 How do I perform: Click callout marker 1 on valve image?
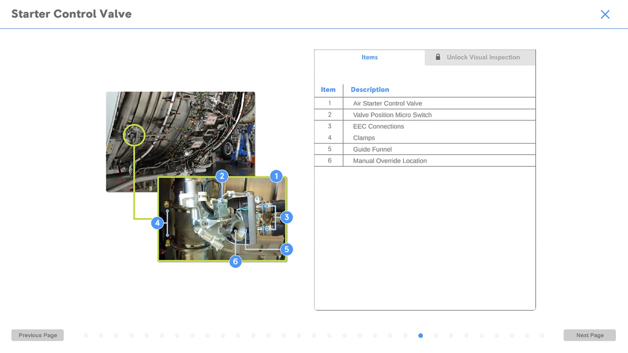(x=276, y=176)
